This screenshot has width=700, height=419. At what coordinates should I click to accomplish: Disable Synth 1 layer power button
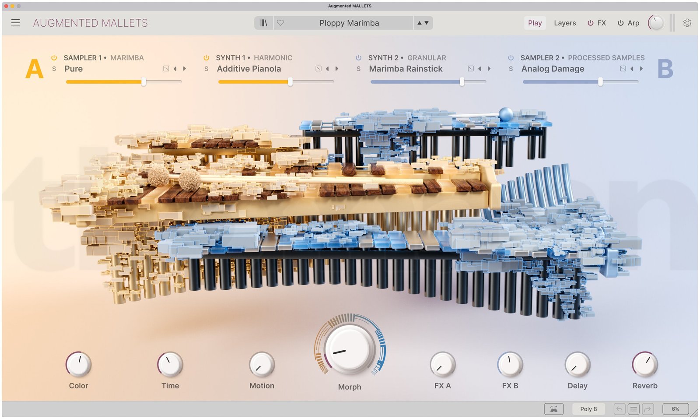[206, 58]
